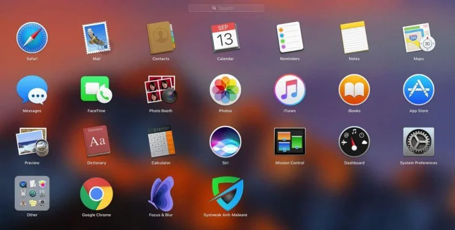
Task: Open the Focus & Blur app
Action: pyautogui.click(x=162, y=193)
